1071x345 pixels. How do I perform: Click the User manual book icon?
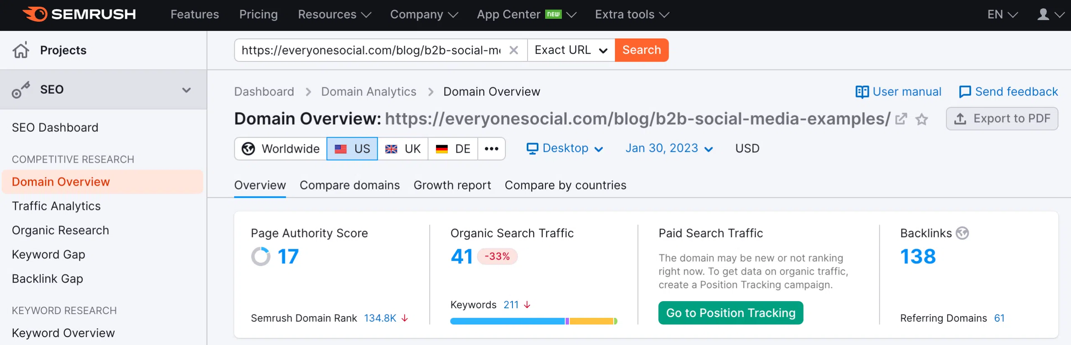[862, 92]
